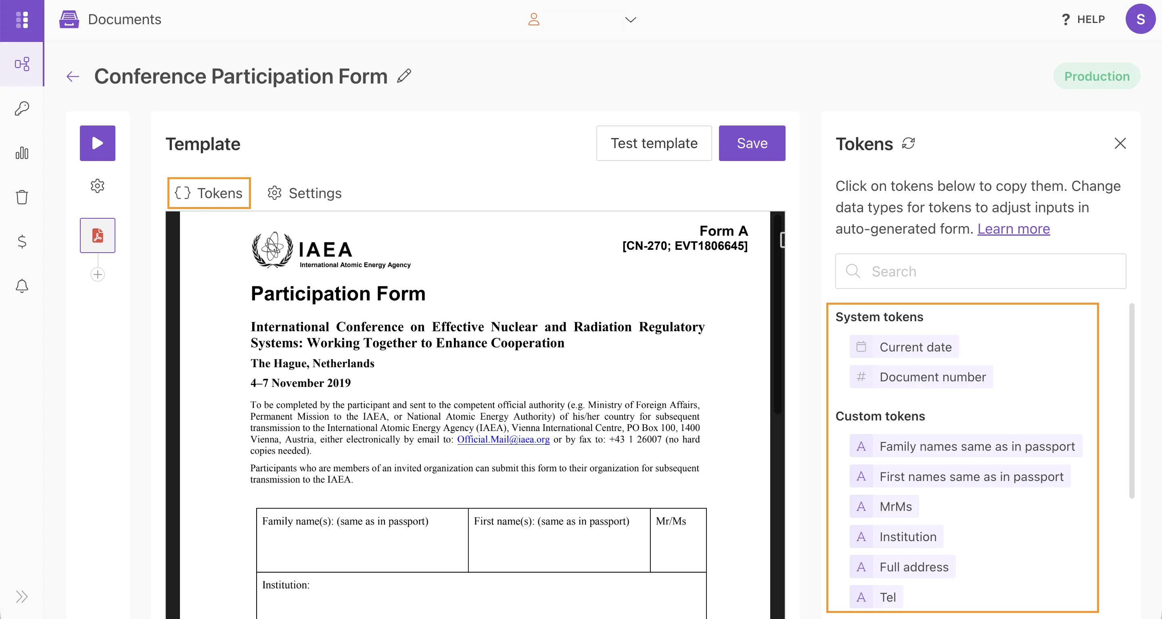Image resolution: width=1162 pixels, height=619 pixels.
Task: Click the Conference Participation Form title
Action: (241, 76)
